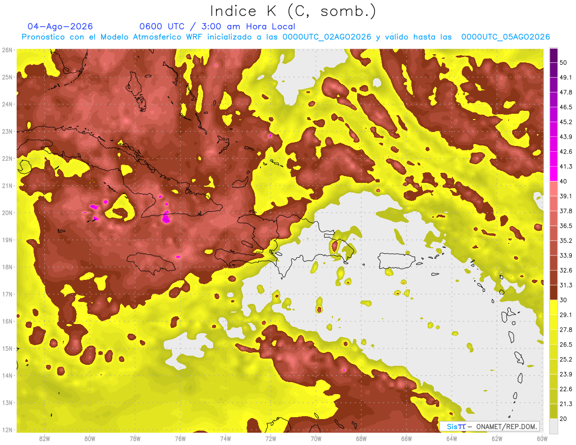Image resolution: width=576 pixels, height=445 pixels.
Task: Click the 20N latitude label
Action: (x=7, y=213)
